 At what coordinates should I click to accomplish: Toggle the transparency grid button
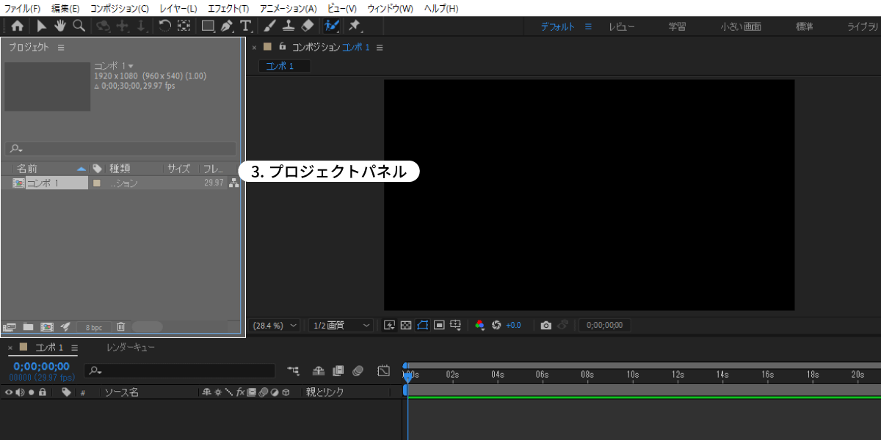pyautogui.click(x=406, y=325)
